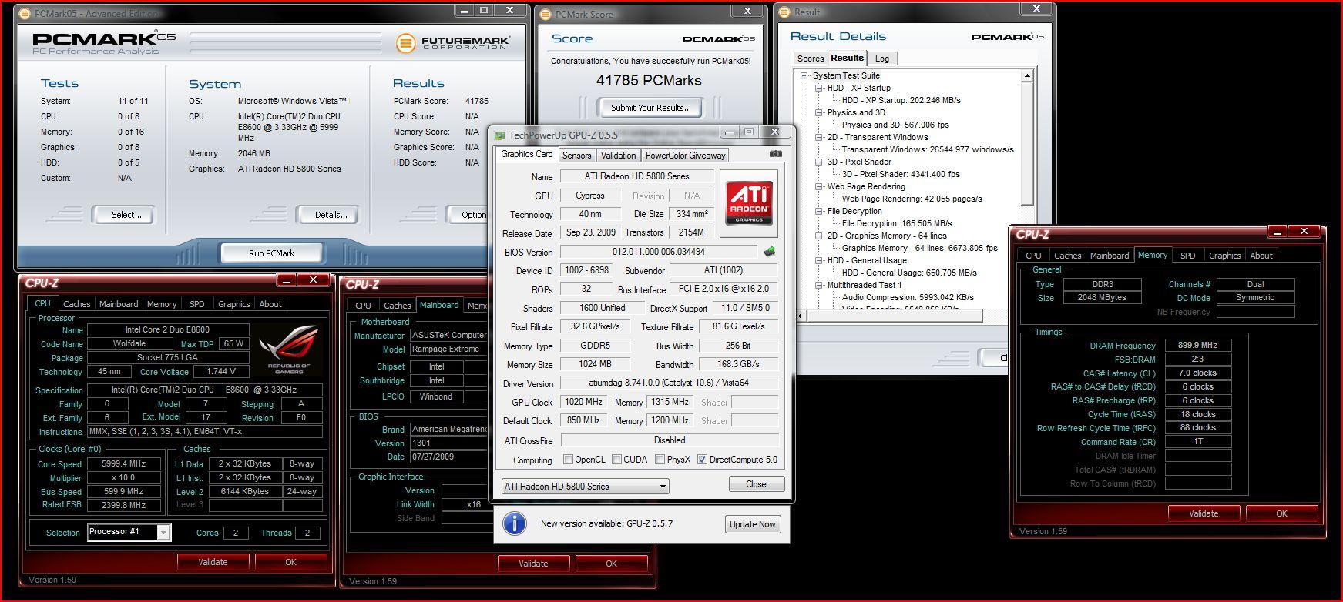Minimize the CPU-Z CPU tab window
The width and height of the screenshot is (1343, 602).
(286, 279)
